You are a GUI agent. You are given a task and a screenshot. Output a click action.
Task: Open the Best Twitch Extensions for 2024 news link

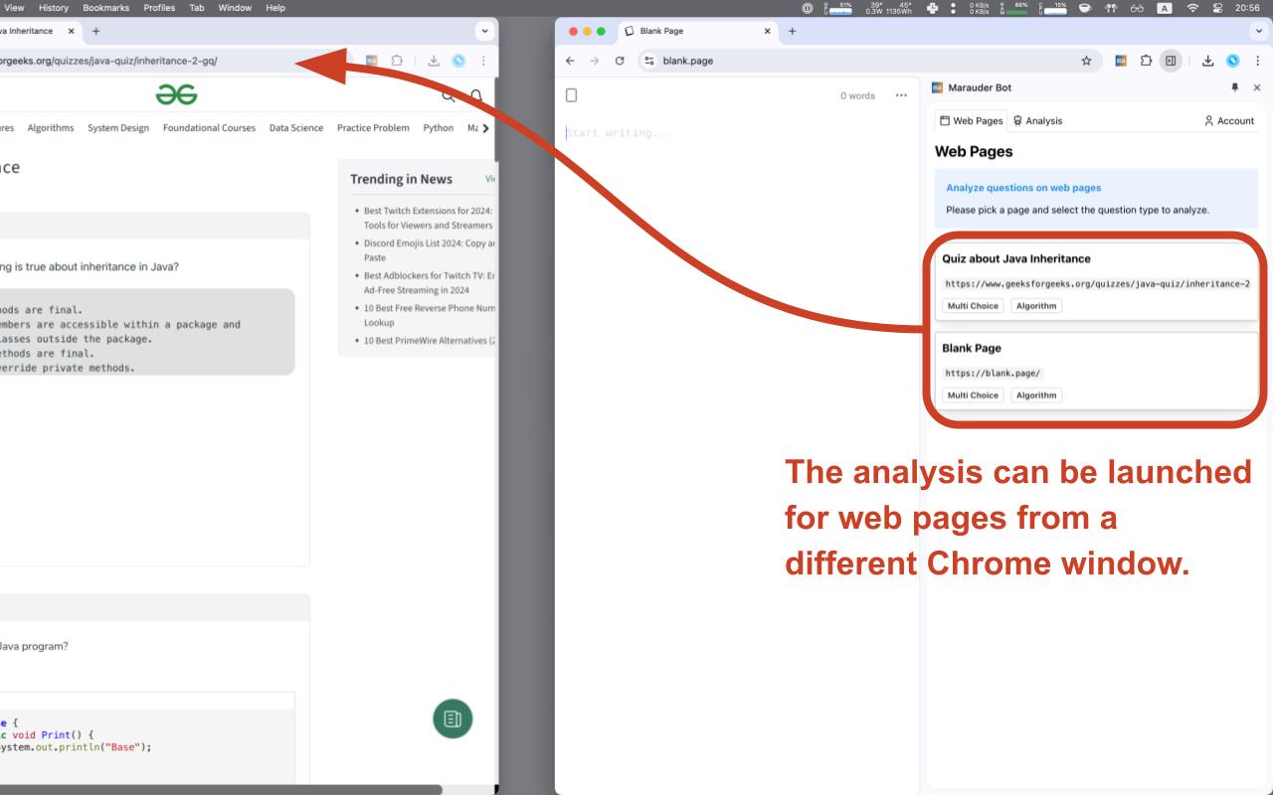pyautogui.click(x=429, y=218)
